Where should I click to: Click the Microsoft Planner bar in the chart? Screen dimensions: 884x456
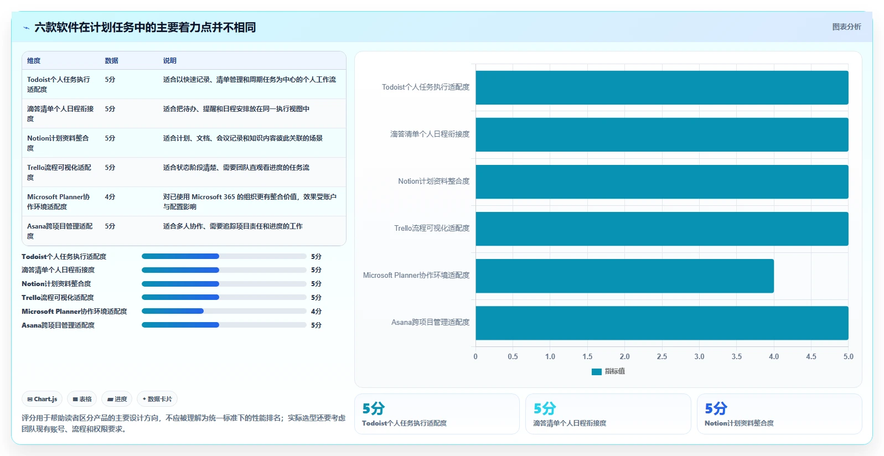click(624, 276)
